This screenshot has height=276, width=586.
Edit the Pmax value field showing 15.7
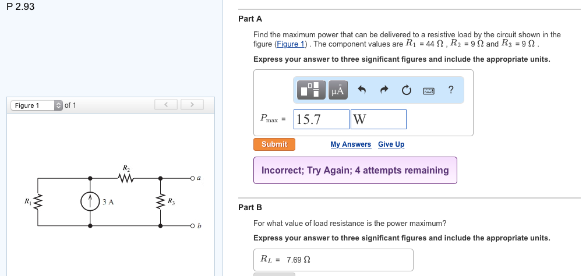322,119
